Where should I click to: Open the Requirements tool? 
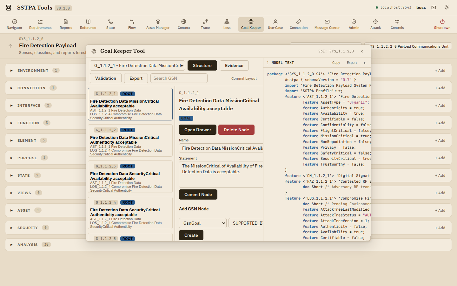(x=40, y=24)
